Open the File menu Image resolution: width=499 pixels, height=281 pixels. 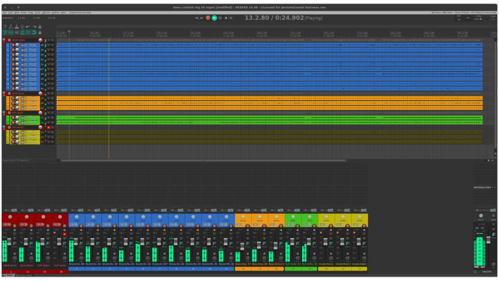(x=5, y=13)
